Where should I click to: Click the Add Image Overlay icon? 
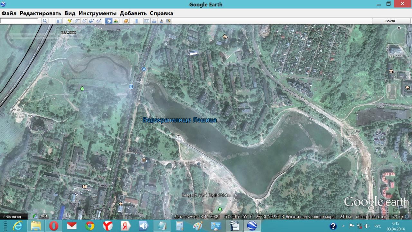[91, 21]
